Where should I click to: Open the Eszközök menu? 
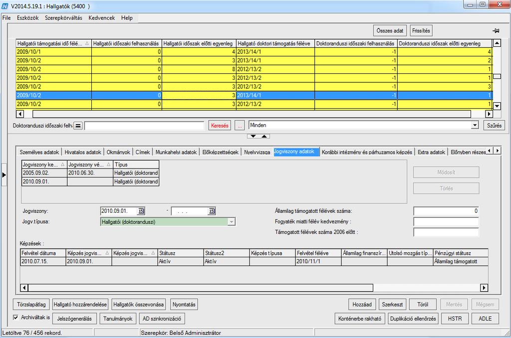click(28, 18)
